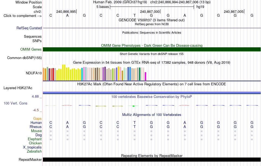The width and height of the screenshot is (261, 166).
Task: Open the RefSeq Curated track label
Action: 29,28
